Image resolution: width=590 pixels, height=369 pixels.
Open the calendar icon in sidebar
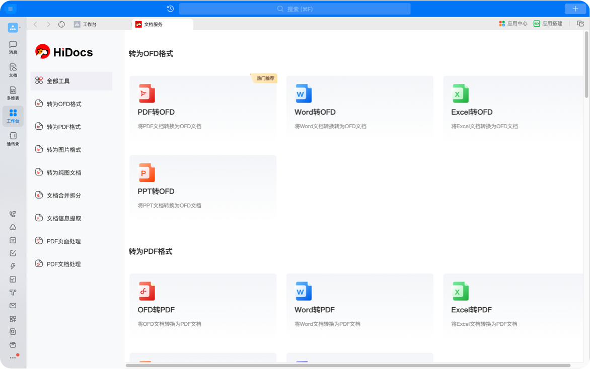(x=13, y=240)
